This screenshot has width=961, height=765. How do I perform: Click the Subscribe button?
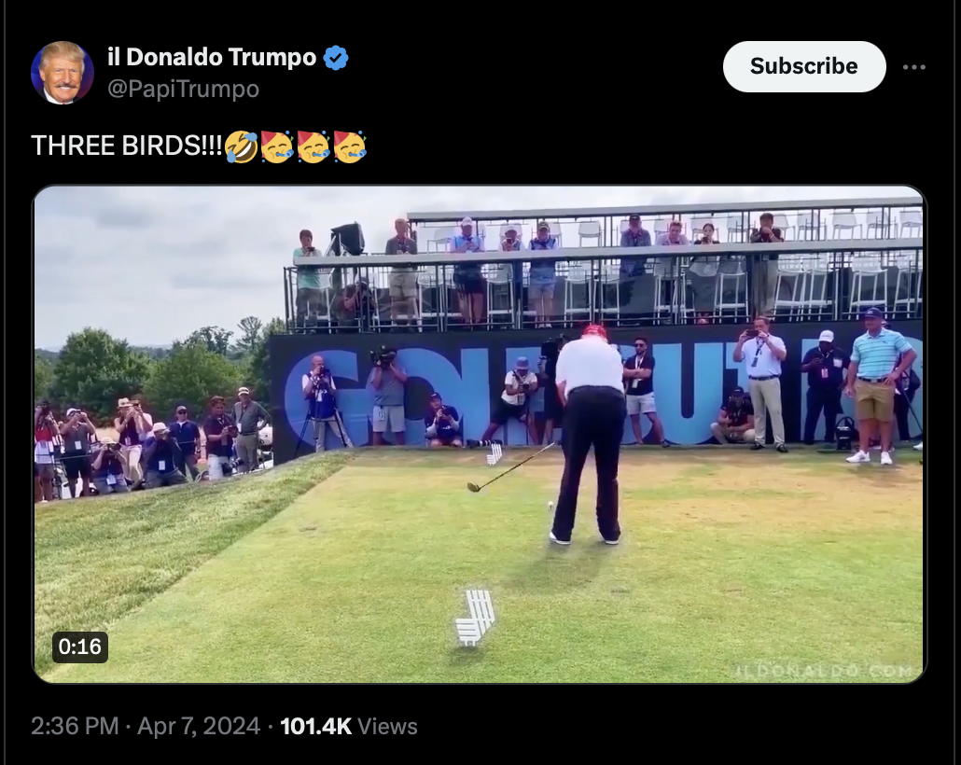point(804,66)
